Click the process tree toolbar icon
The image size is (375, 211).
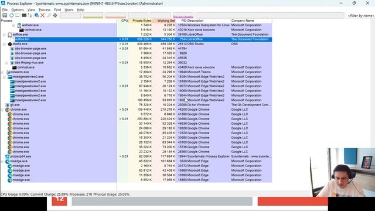tap(30, 15)
